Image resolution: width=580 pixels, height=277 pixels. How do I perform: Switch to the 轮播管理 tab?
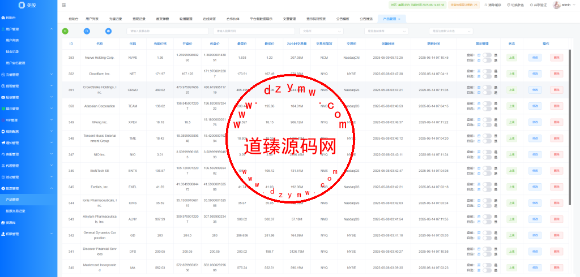point(186,19)
